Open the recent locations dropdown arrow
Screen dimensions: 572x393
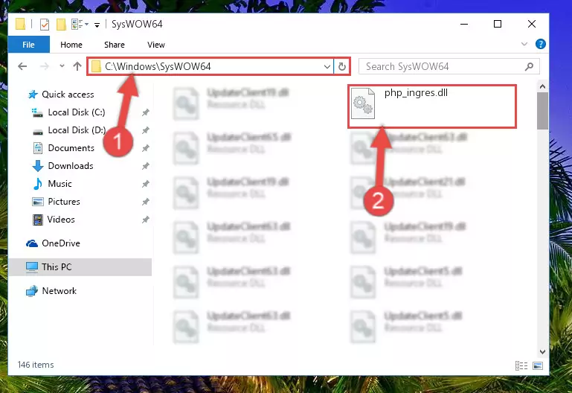pyautogui.click(x=62, y=66)
